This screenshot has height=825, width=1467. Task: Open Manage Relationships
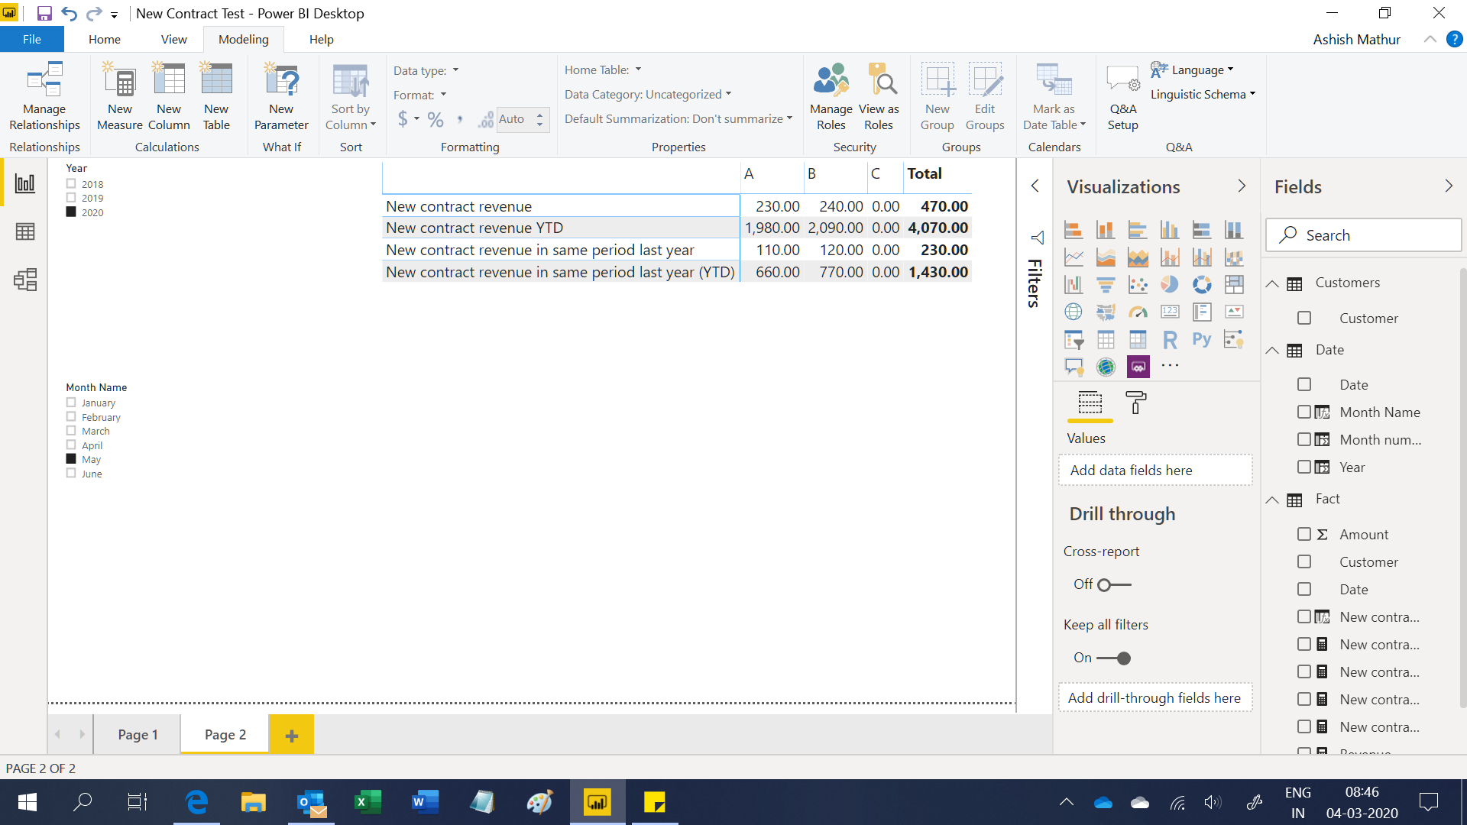coord(44,96)
